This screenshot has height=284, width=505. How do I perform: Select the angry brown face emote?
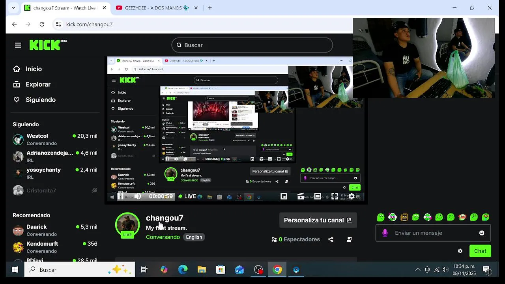click(404, 217)
